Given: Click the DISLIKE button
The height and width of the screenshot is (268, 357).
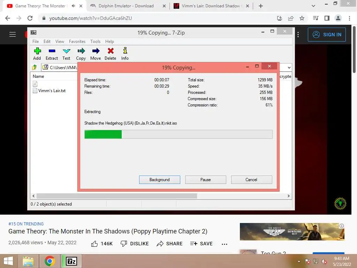Looking at the screenshot, I should tap(135, 244).
